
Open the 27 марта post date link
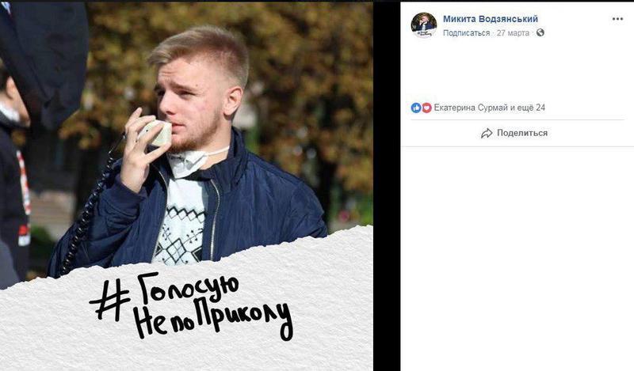513,33
